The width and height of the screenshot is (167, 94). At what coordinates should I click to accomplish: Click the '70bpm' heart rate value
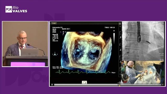point(113,73)
